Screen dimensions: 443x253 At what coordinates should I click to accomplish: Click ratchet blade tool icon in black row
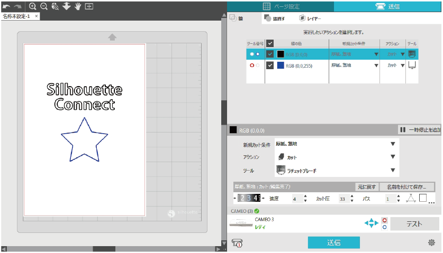pyautogui.click(x=412, y=54)
